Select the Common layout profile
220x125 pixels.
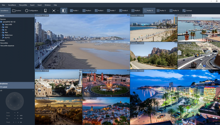(187, 11)
